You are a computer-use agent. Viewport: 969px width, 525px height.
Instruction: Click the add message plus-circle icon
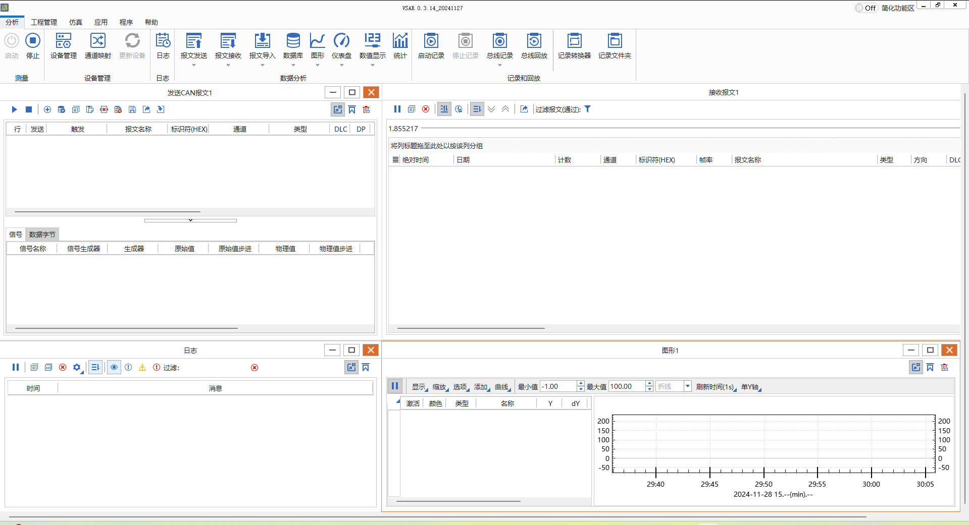click(x=47, y=109)
